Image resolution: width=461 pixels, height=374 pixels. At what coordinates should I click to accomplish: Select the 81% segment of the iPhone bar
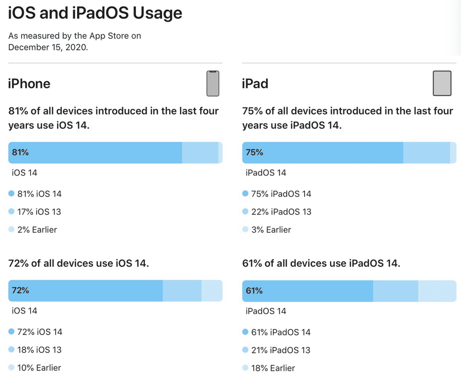pos(95,153)
